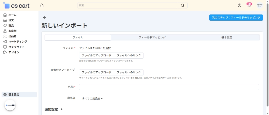
Task: Expand the すべての出品者 dropdown
Action: tap(92, 98)
